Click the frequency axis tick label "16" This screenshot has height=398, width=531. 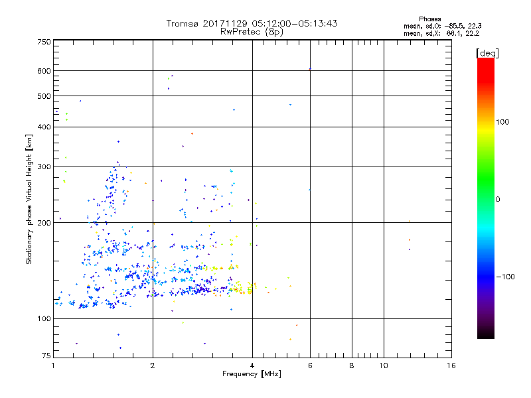click(451, 365)
